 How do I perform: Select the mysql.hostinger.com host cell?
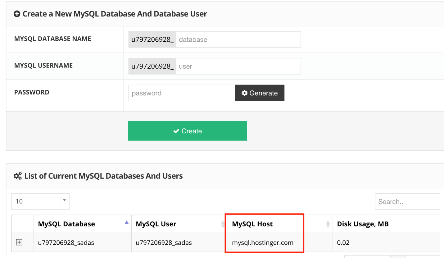click(x=280, y=242)
